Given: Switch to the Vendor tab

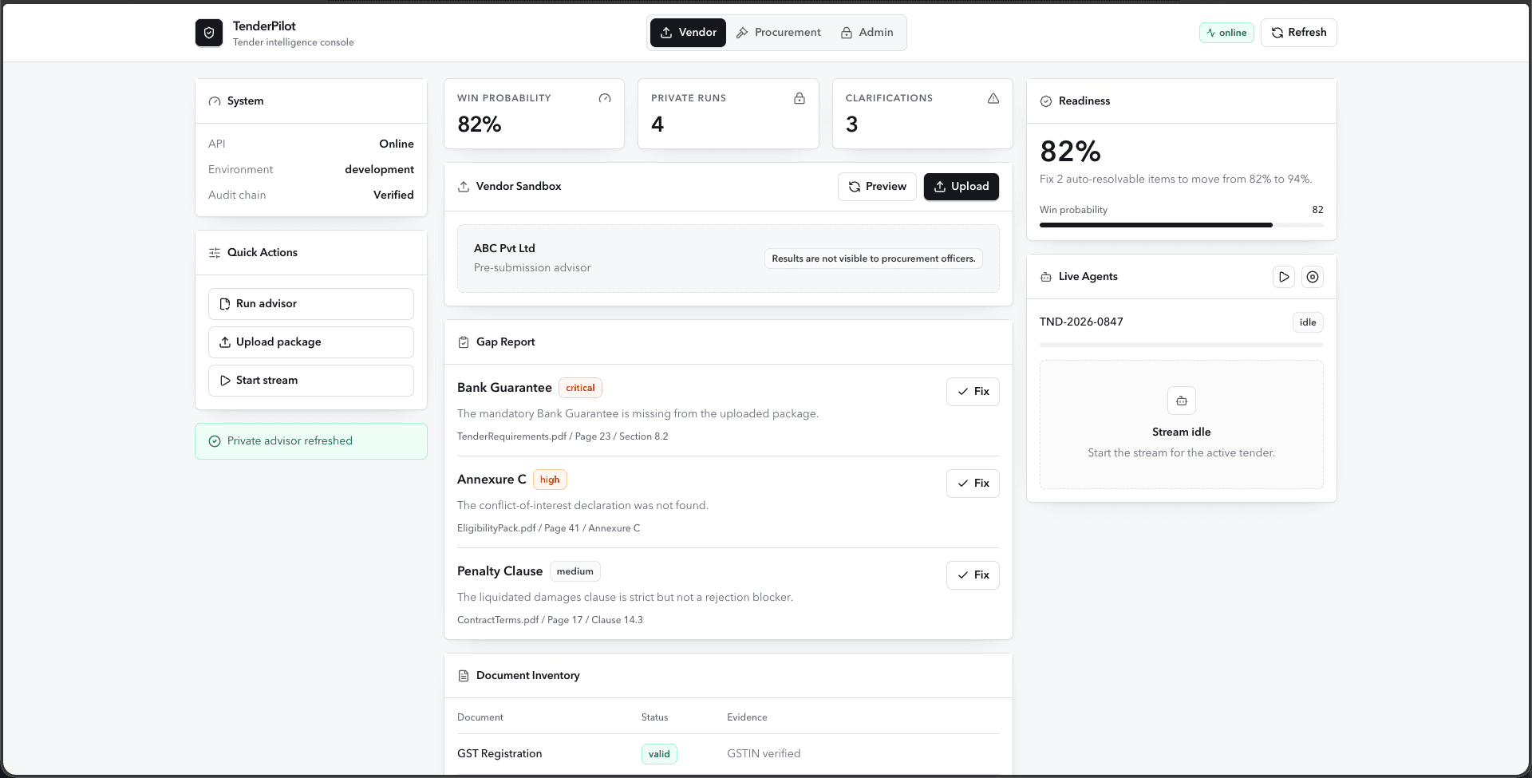Looking at the screenshot, I should pos(688,33).
